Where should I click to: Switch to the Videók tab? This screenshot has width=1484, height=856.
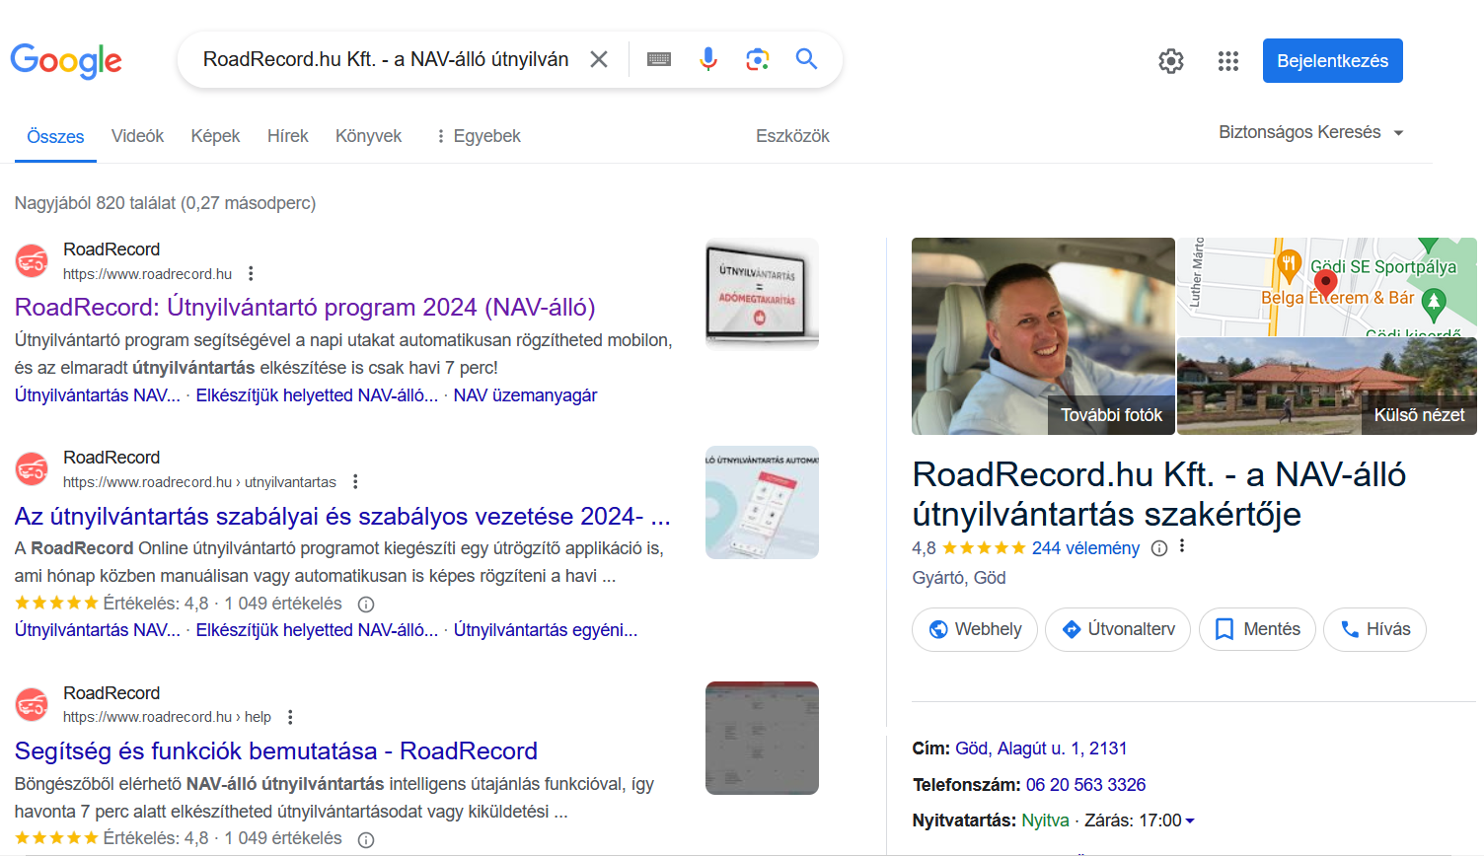pos(137,136)
